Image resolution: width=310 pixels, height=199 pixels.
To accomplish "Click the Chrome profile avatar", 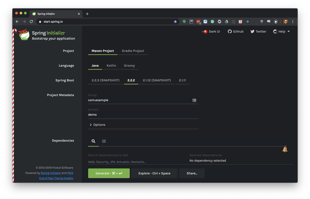I will [285, 22].
